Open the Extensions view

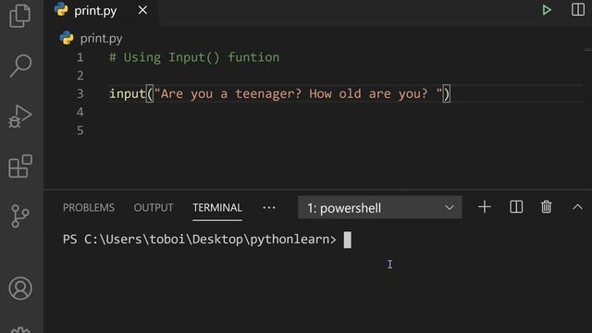click(20, 166)
